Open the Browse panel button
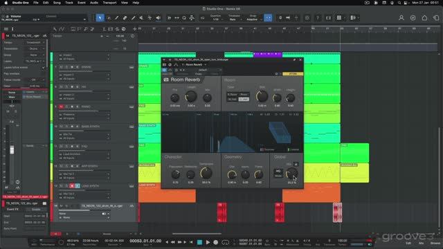443x249 pixels. [x=435, y=243]
